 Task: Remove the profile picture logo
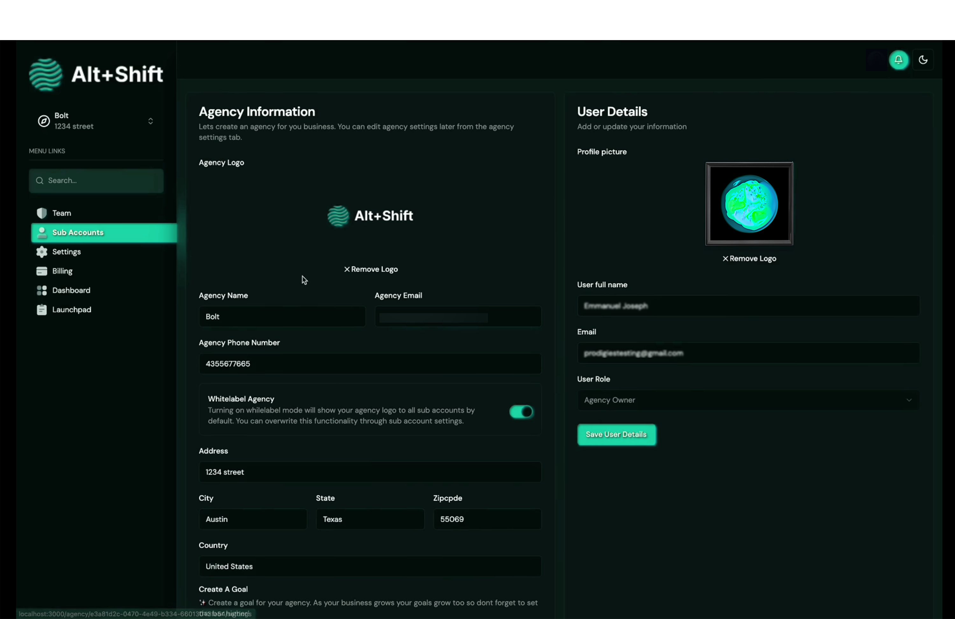coord(749,259)
